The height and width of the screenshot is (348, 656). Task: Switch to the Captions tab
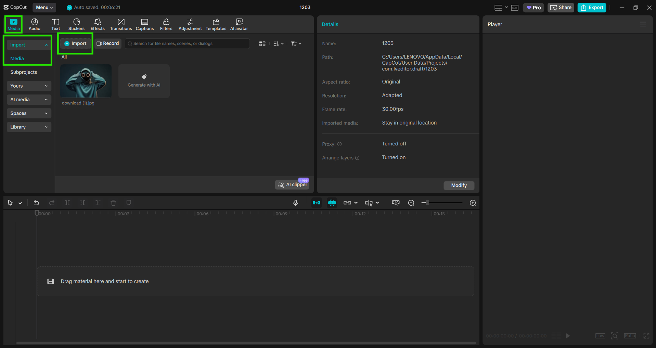coord(145,25)
